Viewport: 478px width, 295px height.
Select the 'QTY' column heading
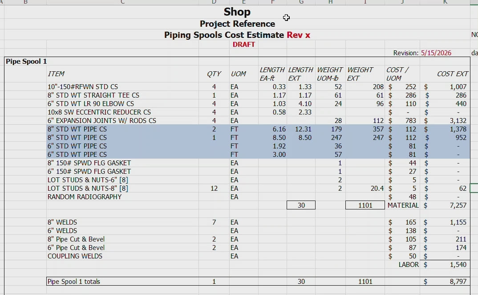point(214,74)
